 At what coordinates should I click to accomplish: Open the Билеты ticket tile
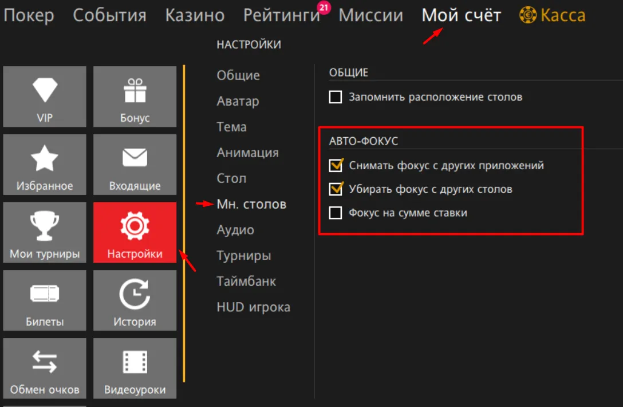point(45,300)
